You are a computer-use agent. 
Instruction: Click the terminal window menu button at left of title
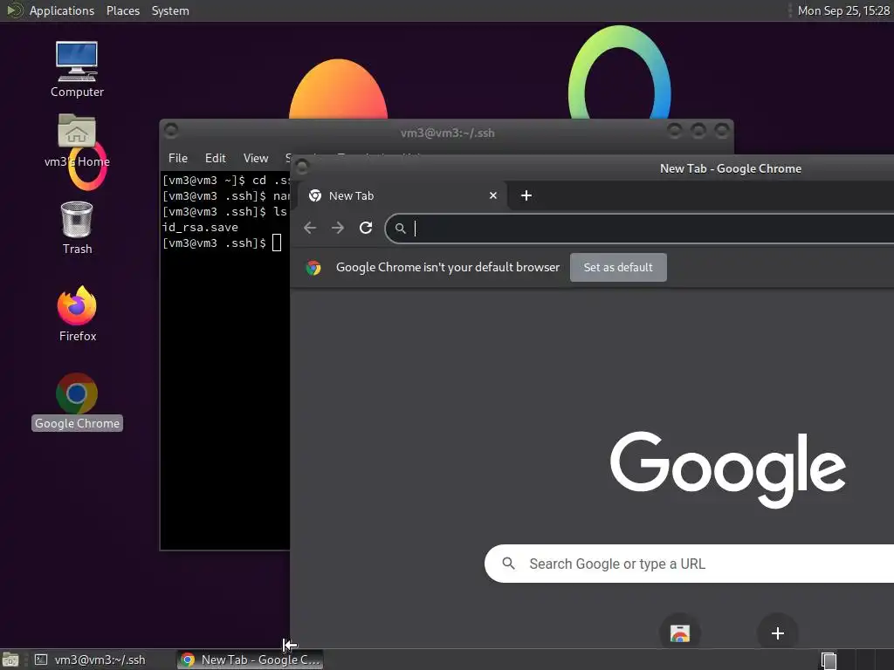point(171,131)
